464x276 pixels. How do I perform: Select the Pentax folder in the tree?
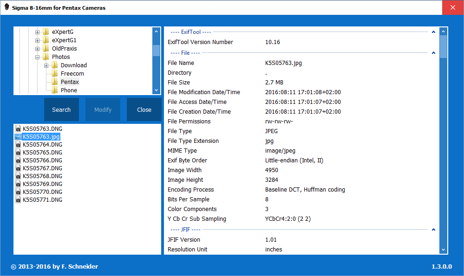click(x=70, y=82)
